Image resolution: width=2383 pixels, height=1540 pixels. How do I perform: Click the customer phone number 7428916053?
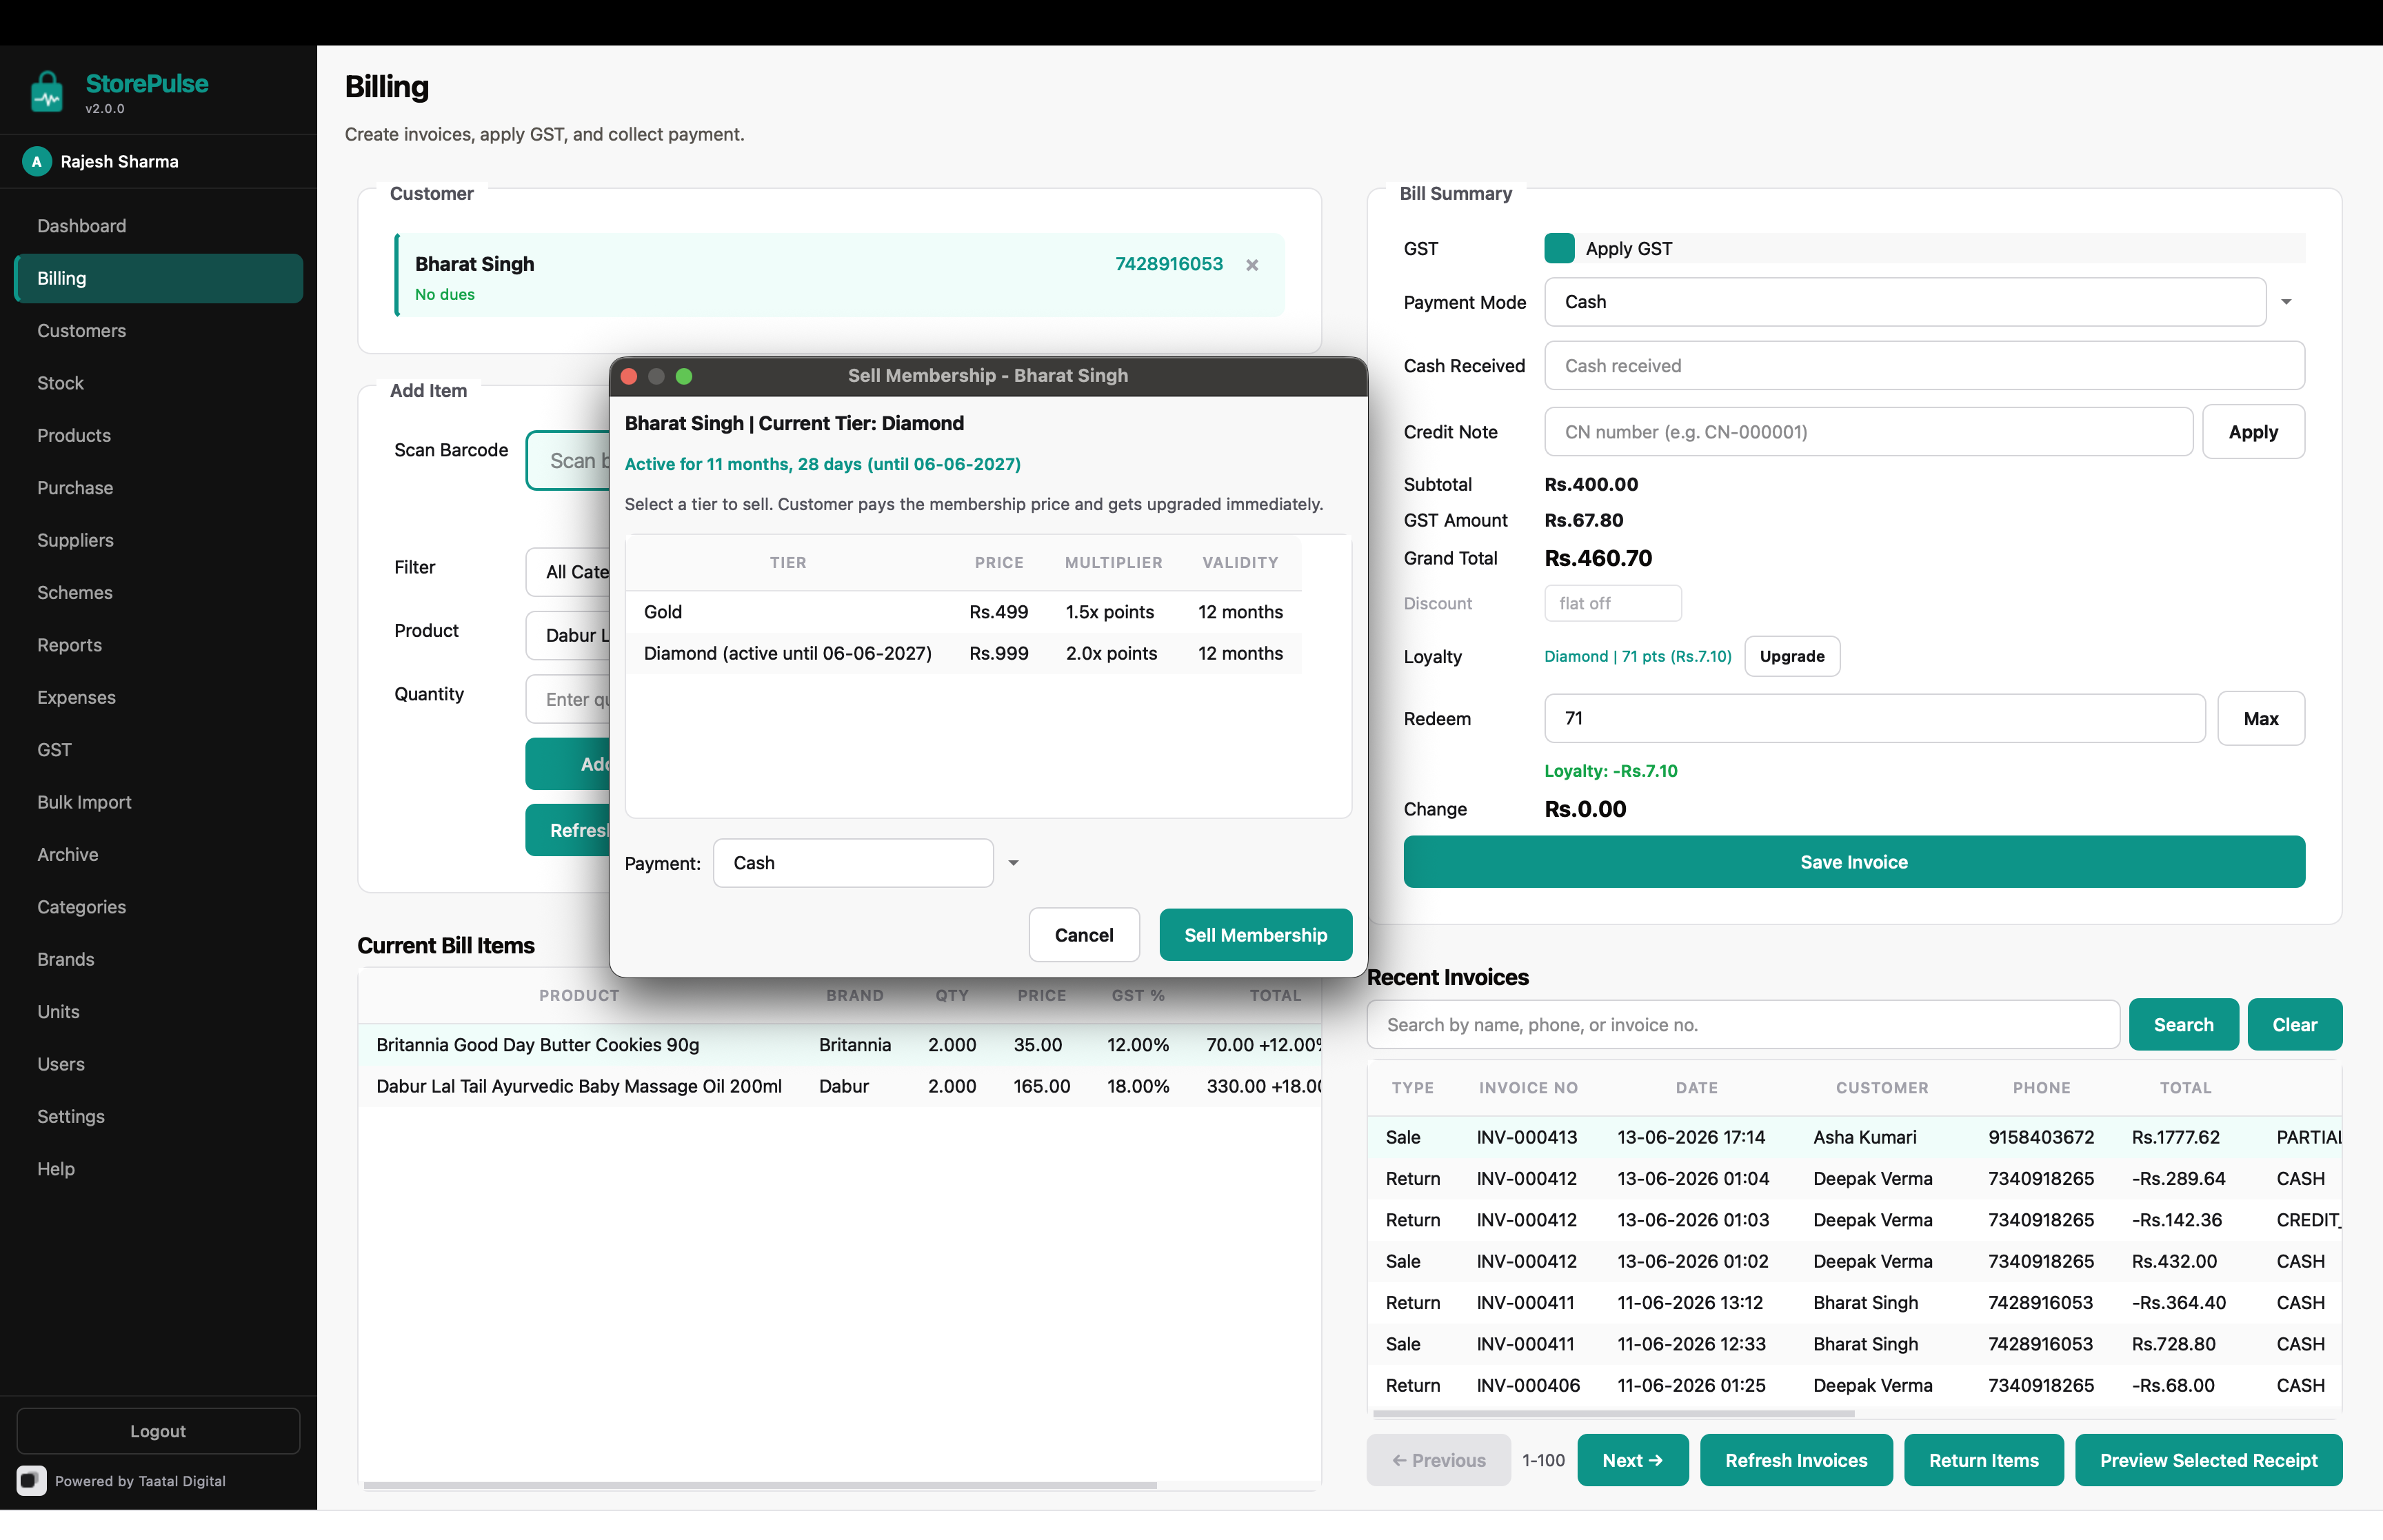pos(1169,264)
